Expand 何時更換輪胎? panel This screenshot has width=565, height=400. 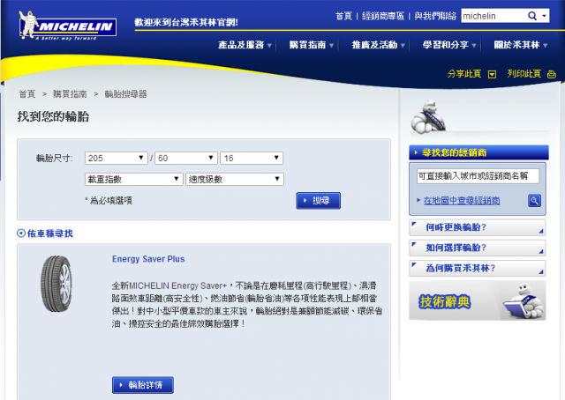point(478,227)
